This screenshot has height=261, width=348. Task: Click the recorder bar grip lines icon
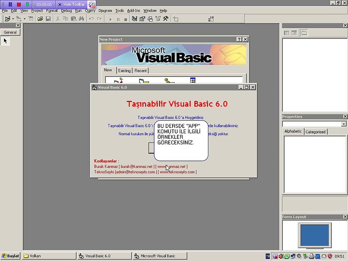click(3, 4)
